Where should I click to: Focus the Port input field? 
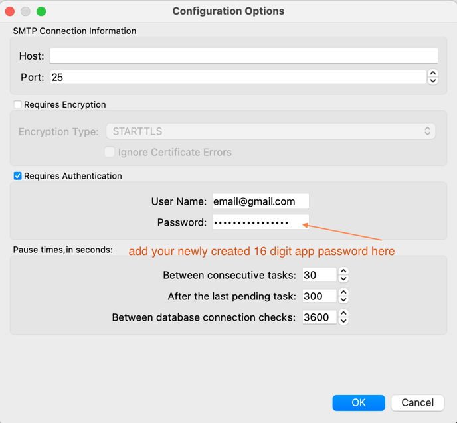(x=237, y=77)
